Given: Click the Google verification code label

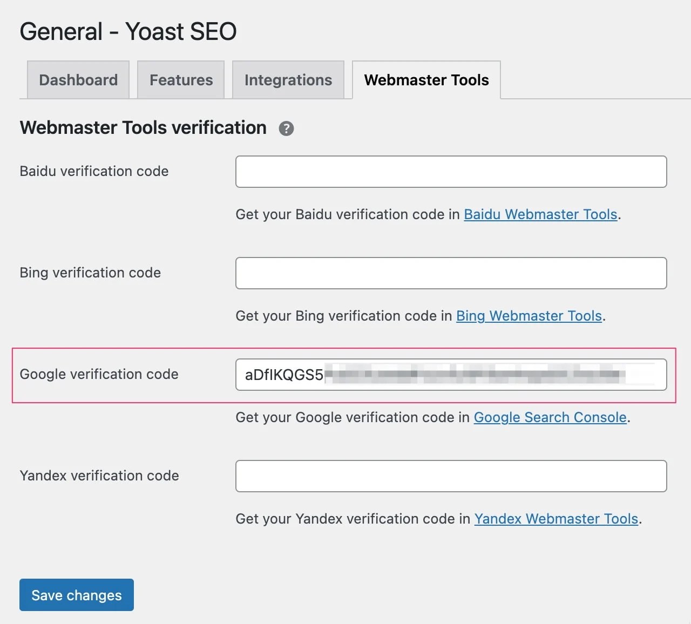Looking at the screenshot, I should pos(99,374).
